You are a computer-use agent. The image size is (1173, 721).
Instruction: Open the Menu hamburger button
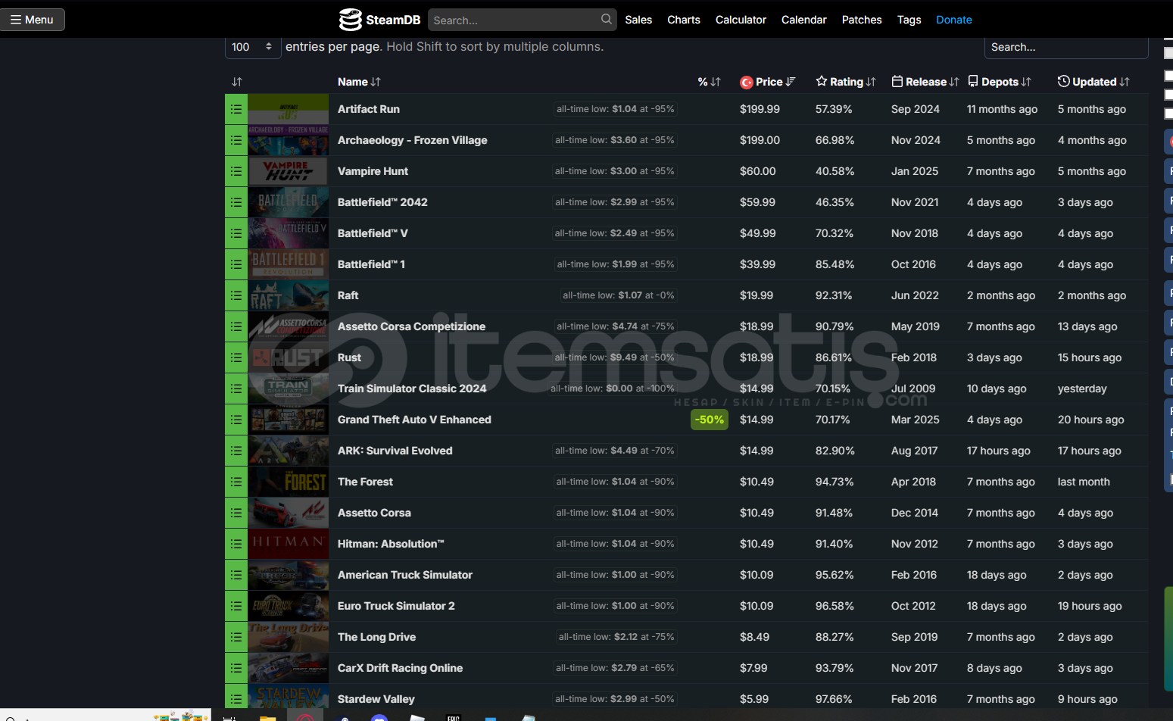tap(33, 20)
